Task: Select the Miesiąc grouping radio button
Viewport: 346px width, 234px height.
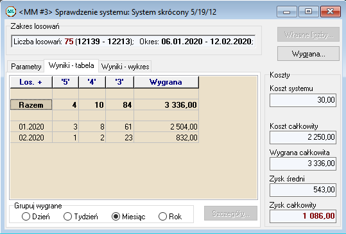Action: pyautogui.click(x=128, y=217)
